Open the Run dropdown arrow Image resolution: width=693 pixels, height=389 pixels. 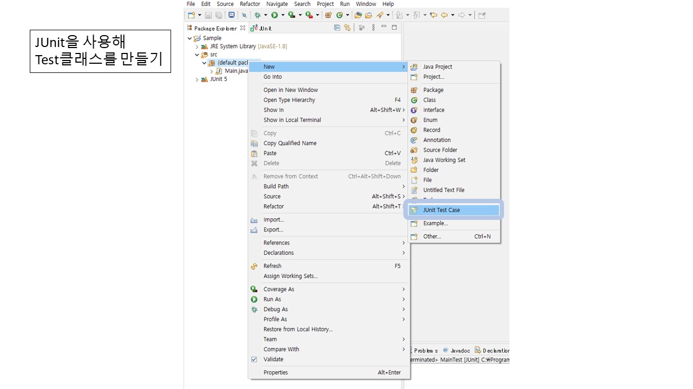283,15
